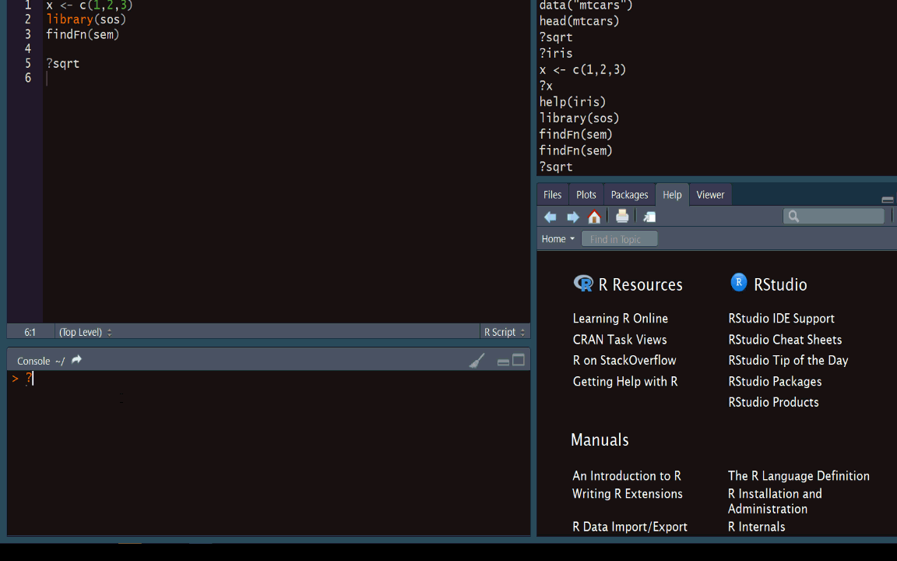897x561 pixels.
Task: Open the Home topic dropdown
Action: [x=558, y=239]
